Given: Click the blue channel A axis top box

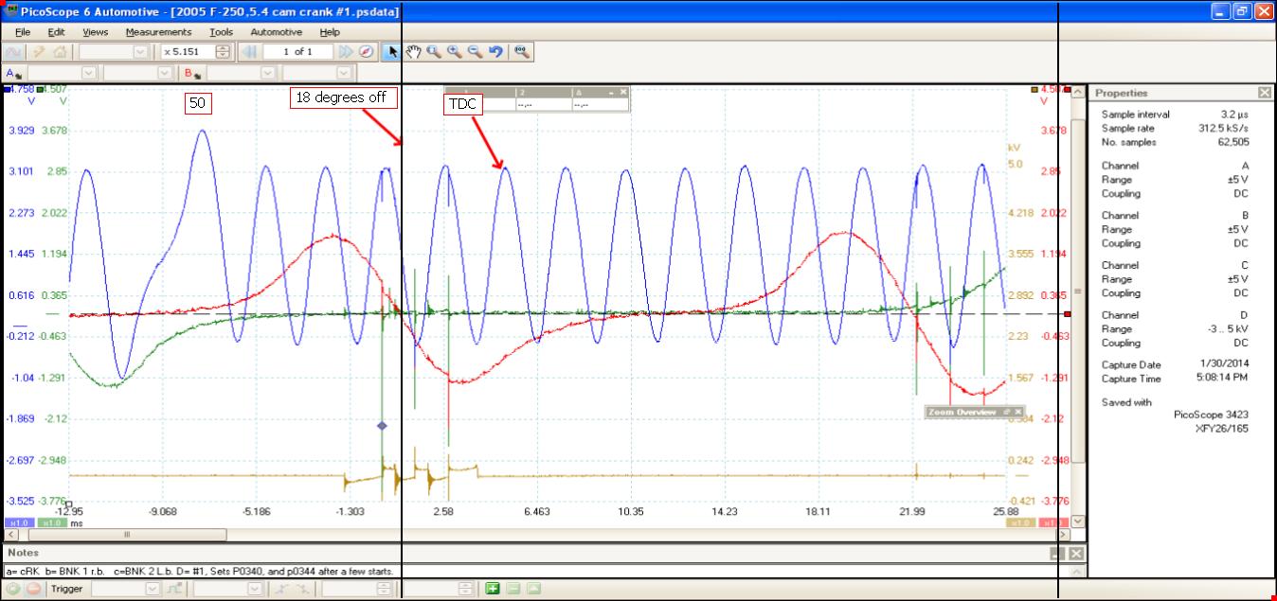Looking at the screenshot, I should click(7, 89).
